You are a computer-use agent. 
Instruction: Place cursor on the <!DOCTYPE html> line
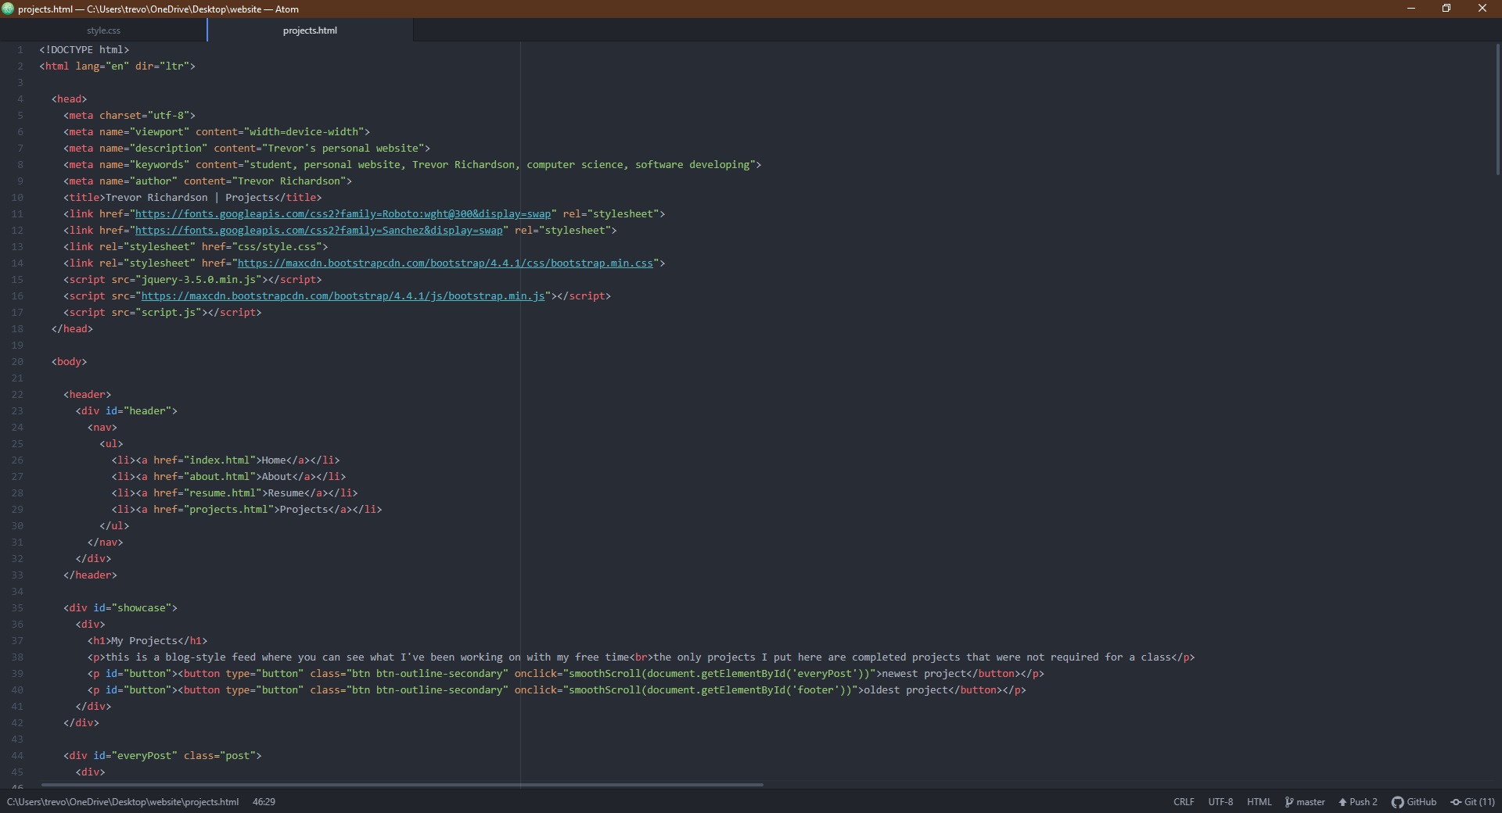[x=84, y=50]
